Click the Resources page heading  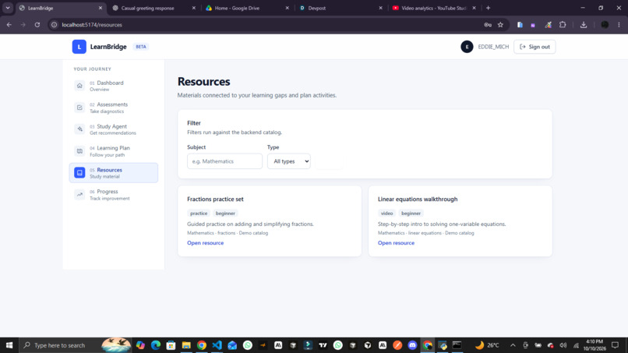pyautogui.click(x=203, y=81)
